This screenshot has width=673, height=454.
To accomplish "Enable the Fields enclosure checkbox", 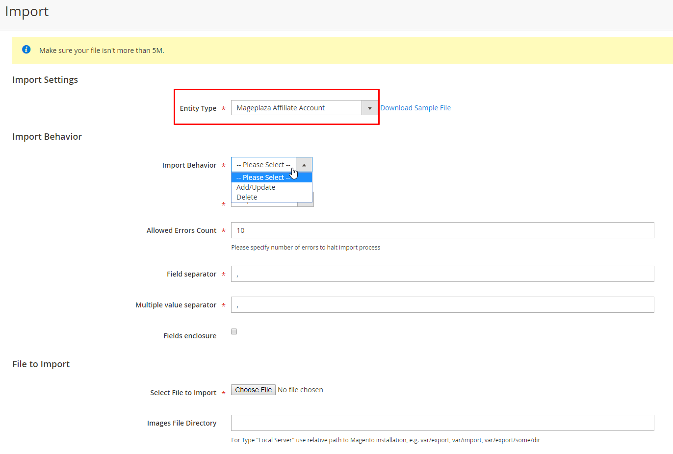I will 234,331.
